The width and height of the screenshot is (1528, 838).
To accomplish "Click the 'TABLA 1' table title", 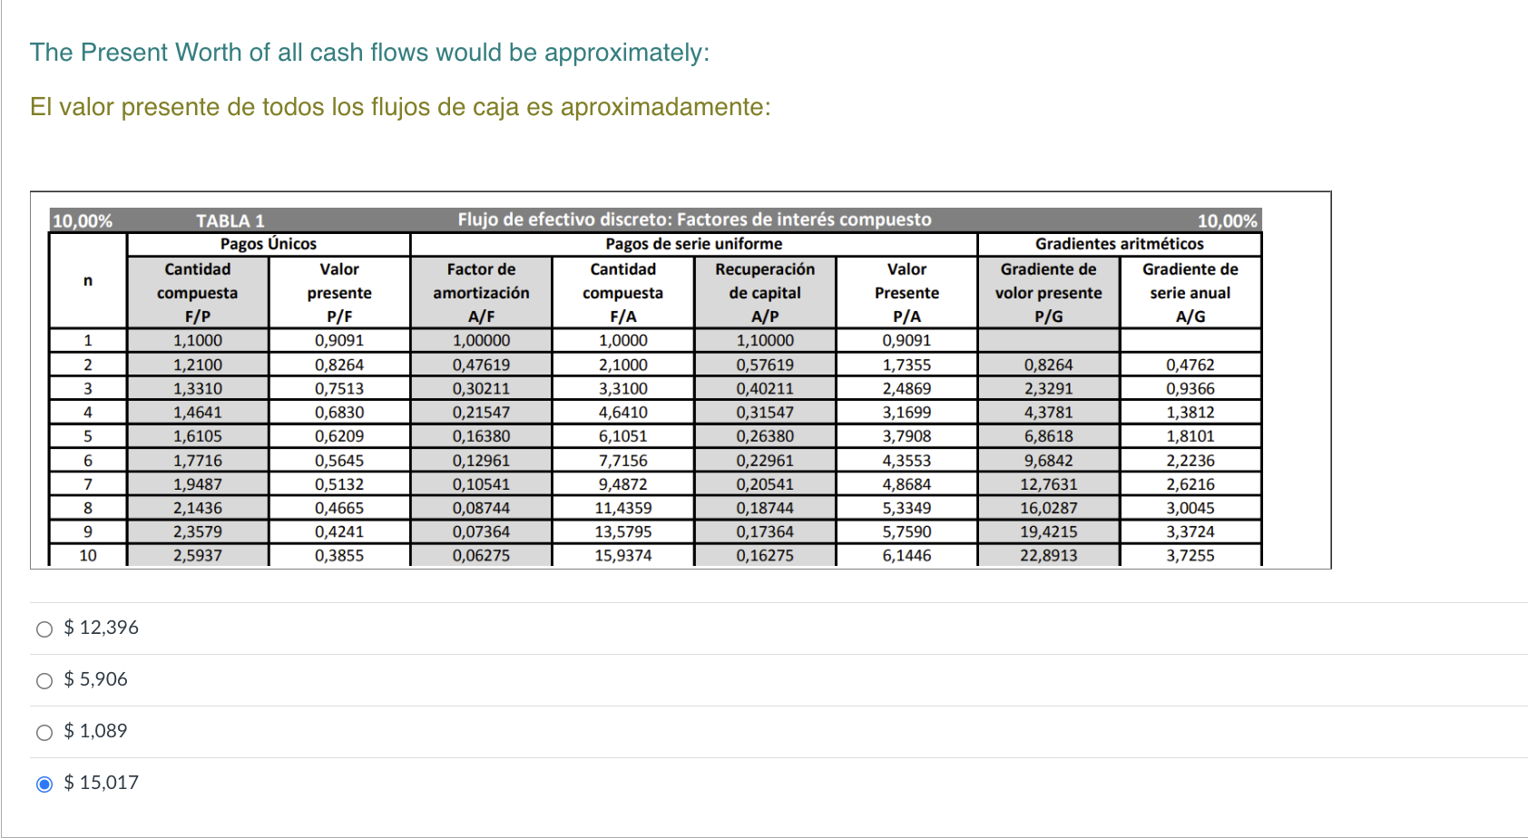I will pos(230,220).
